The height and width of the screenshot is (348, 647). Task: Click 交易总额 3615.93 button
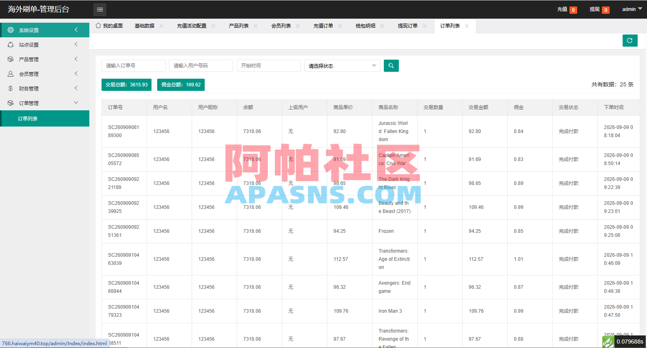[x=127, y=85]
